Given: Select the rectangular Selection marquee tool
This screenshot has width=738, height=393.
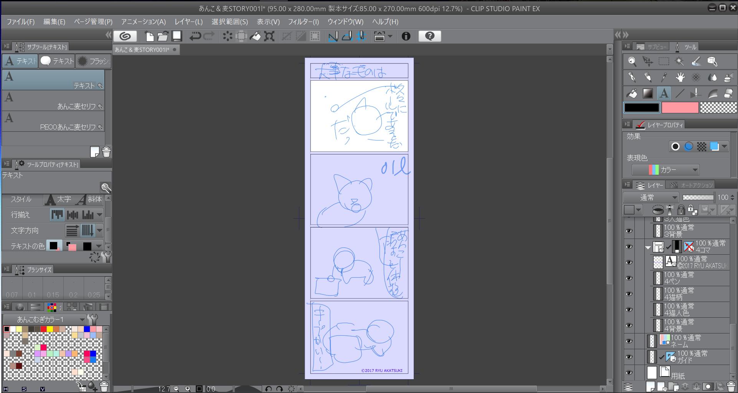Looking at the screenshot, I should pos(664,61).
